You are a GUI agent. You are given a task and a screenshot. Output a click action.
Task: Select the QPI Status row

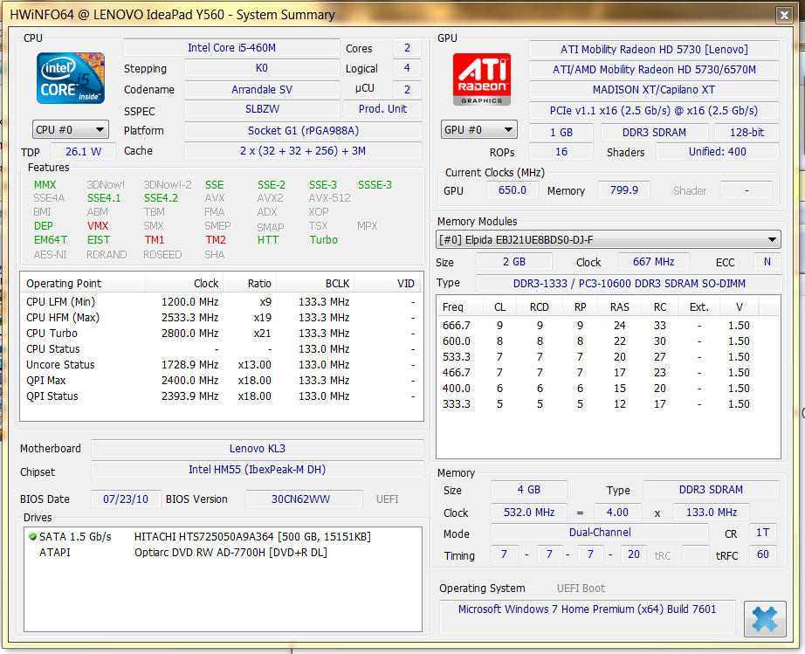[221, 396]
